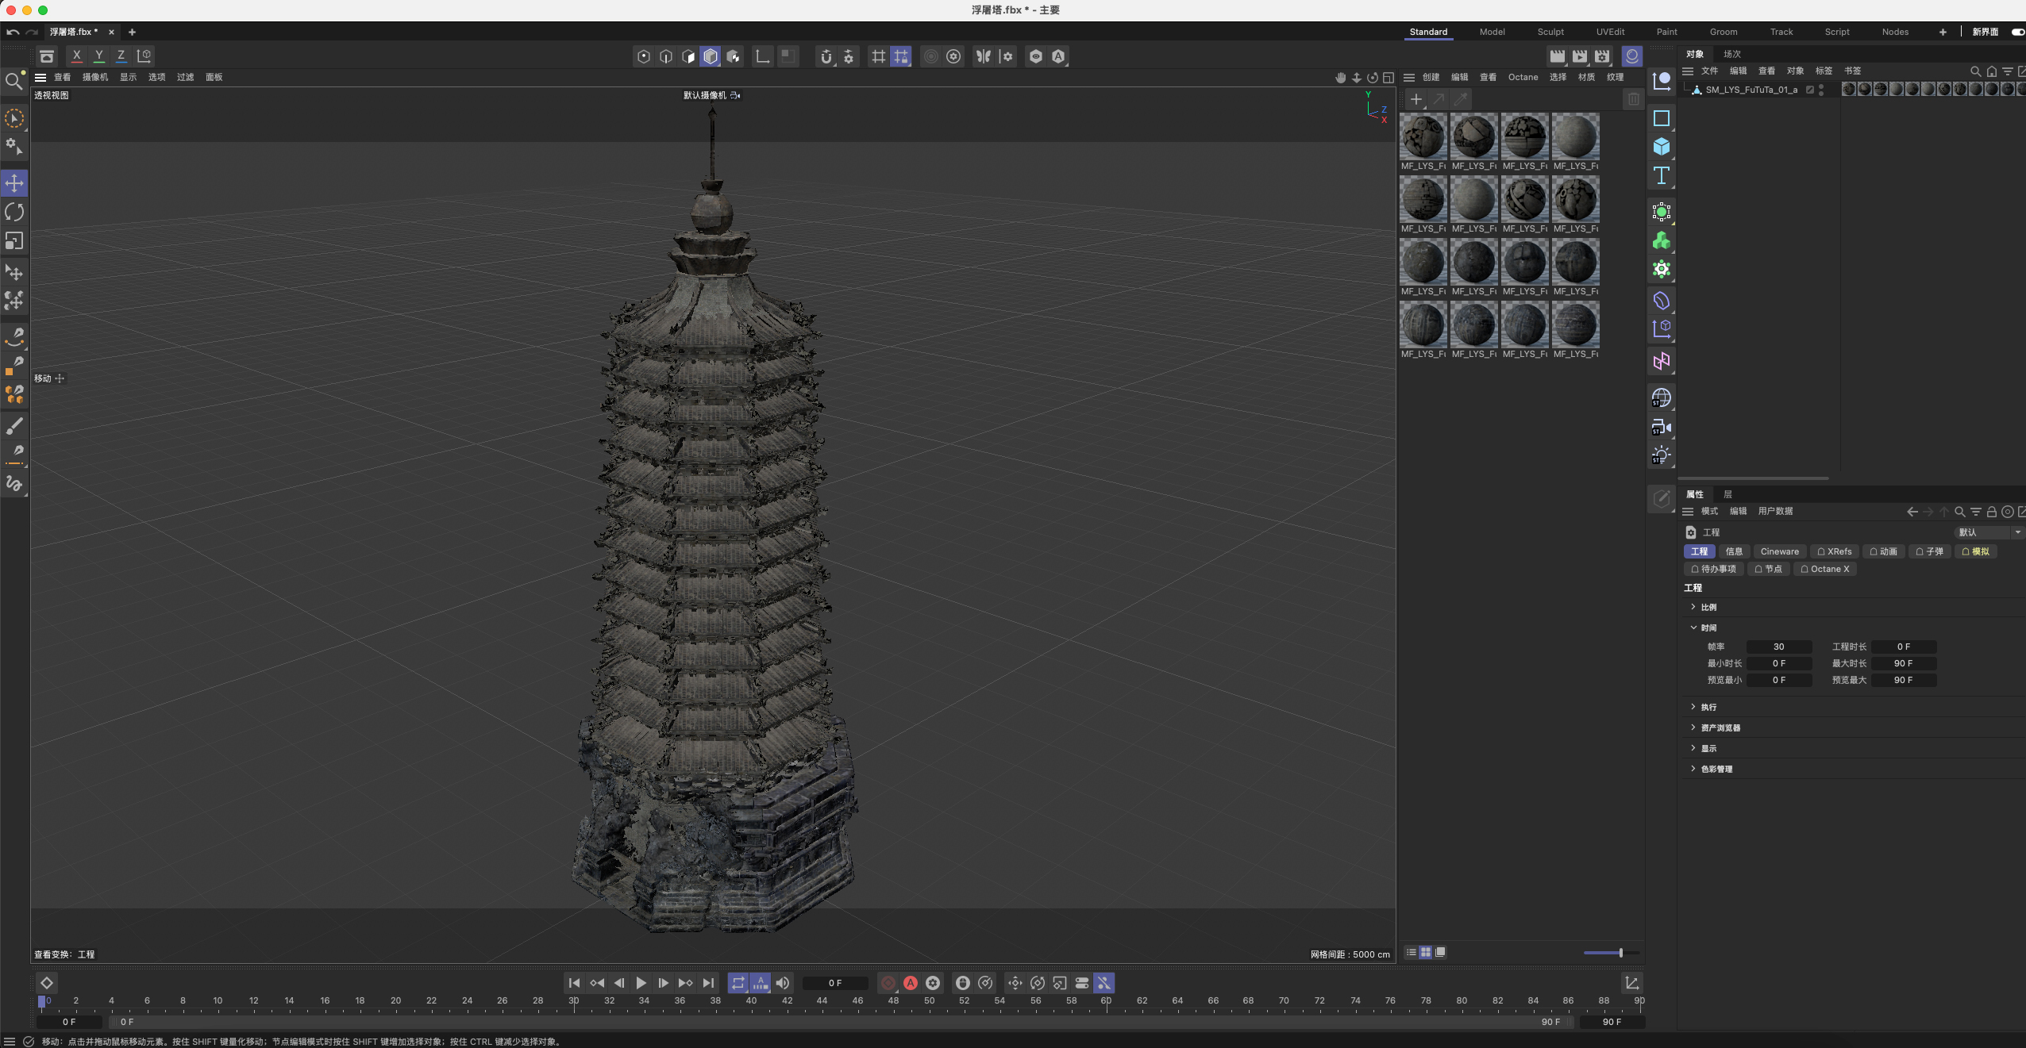Screen dimensions: 2026x1048
Task: Click the 帧率 value field 30
Action: point(1778,647)
